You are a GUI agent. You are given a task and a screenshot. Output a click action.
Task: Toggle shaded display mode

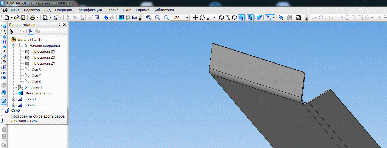pyautogui.click(x=241, y=18)
